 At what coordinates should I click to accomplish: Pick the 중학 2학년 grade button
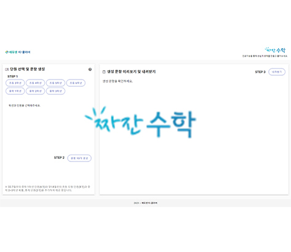coord(35,91)
